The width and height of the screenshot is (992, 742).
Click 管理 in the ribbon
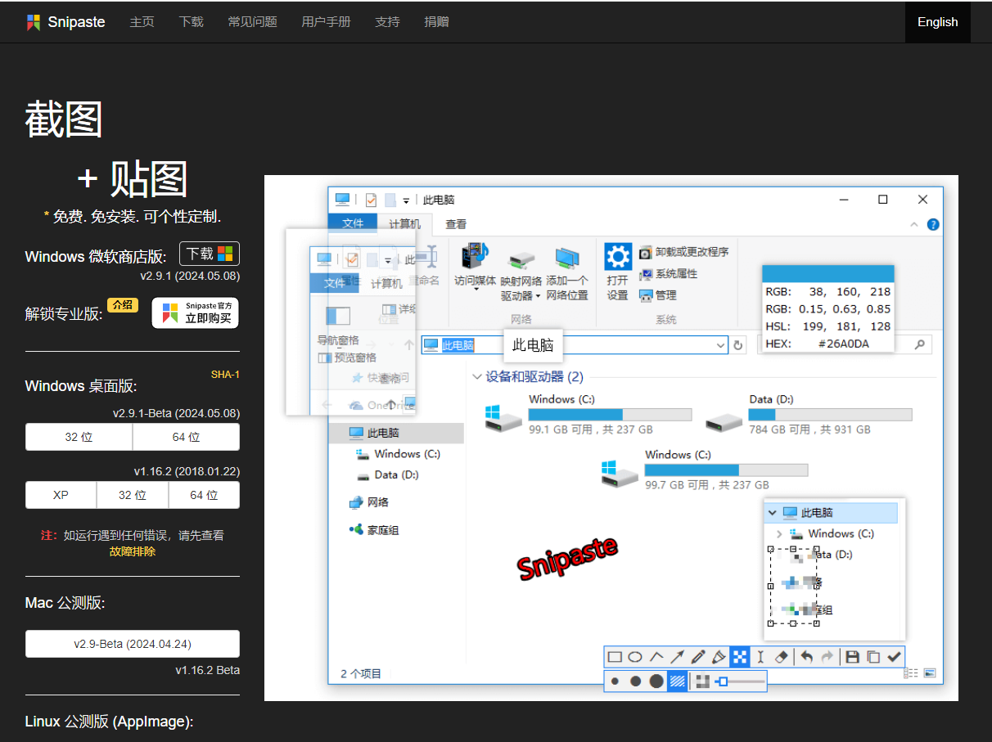tap(658, 295)
